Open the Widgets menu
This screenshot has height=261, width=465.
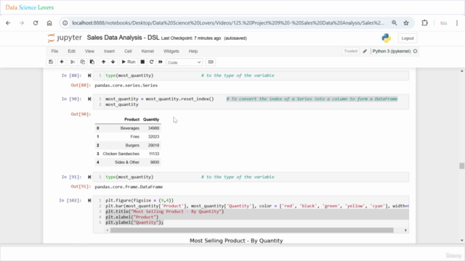(171, 51)
